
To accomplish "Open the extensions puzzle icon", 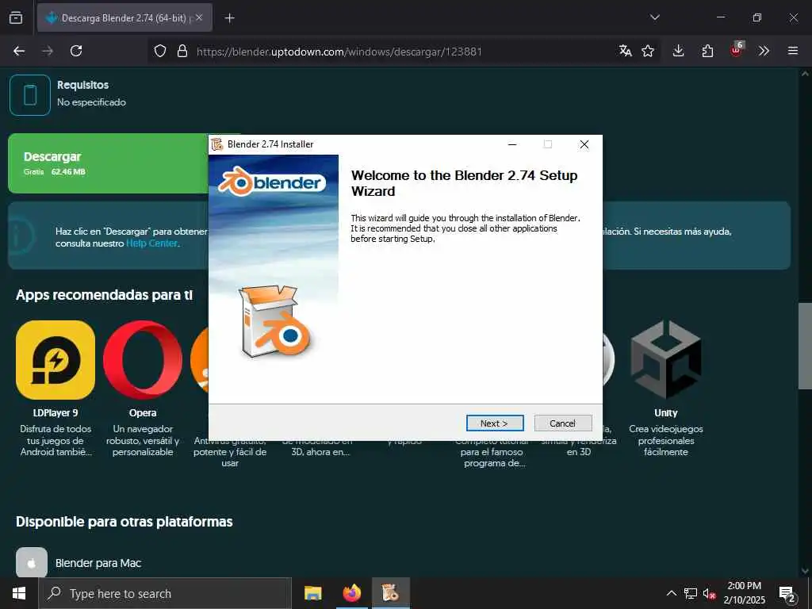I will [x=707, y=51].
